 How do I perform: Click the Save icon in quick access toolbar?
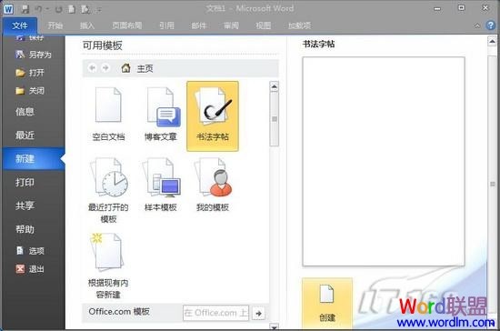coord(25,9)
